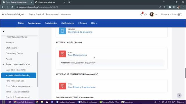Image resolution: width=186 pixels, height=104 pixels.
Task: Open Plantilla de contenido Word document in taskbar
Action: (x=87, y=102)
